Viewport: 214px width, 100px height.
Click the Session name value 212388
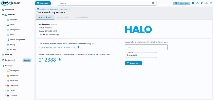pyautogui.click(x=54, y=24)
